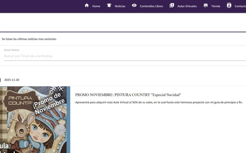Click the Home house icon

point(87,5)
